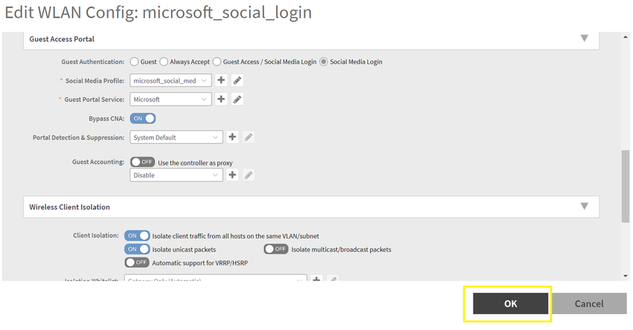The width and height of the screenshot is (633, 330).
Task: Collapse the Wireless Client Isolation section
Action: 584,207
